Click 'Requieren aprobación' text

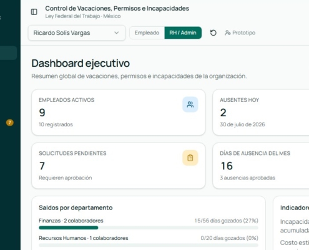click(x=66, y=177)
